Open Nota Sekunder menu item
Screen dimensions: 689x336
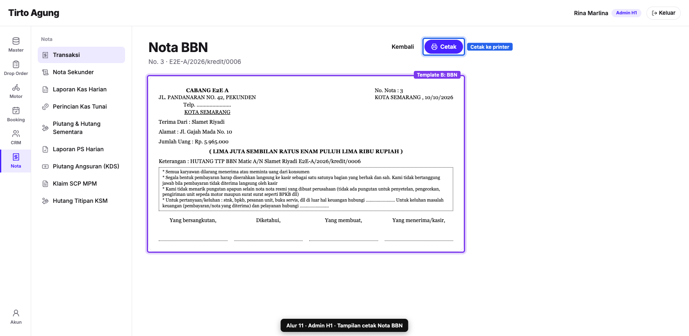pyautogui.click(x=81, y=72)
